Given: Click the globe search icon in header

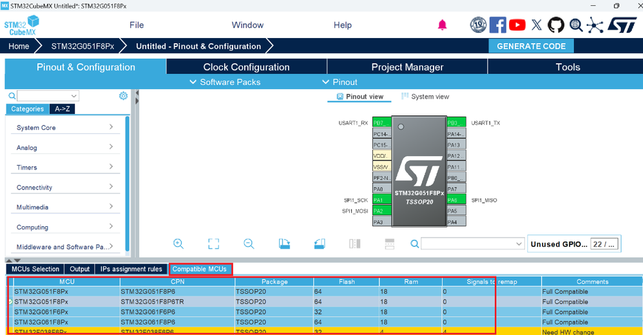Looking at the screenshot, I should 576,25.
